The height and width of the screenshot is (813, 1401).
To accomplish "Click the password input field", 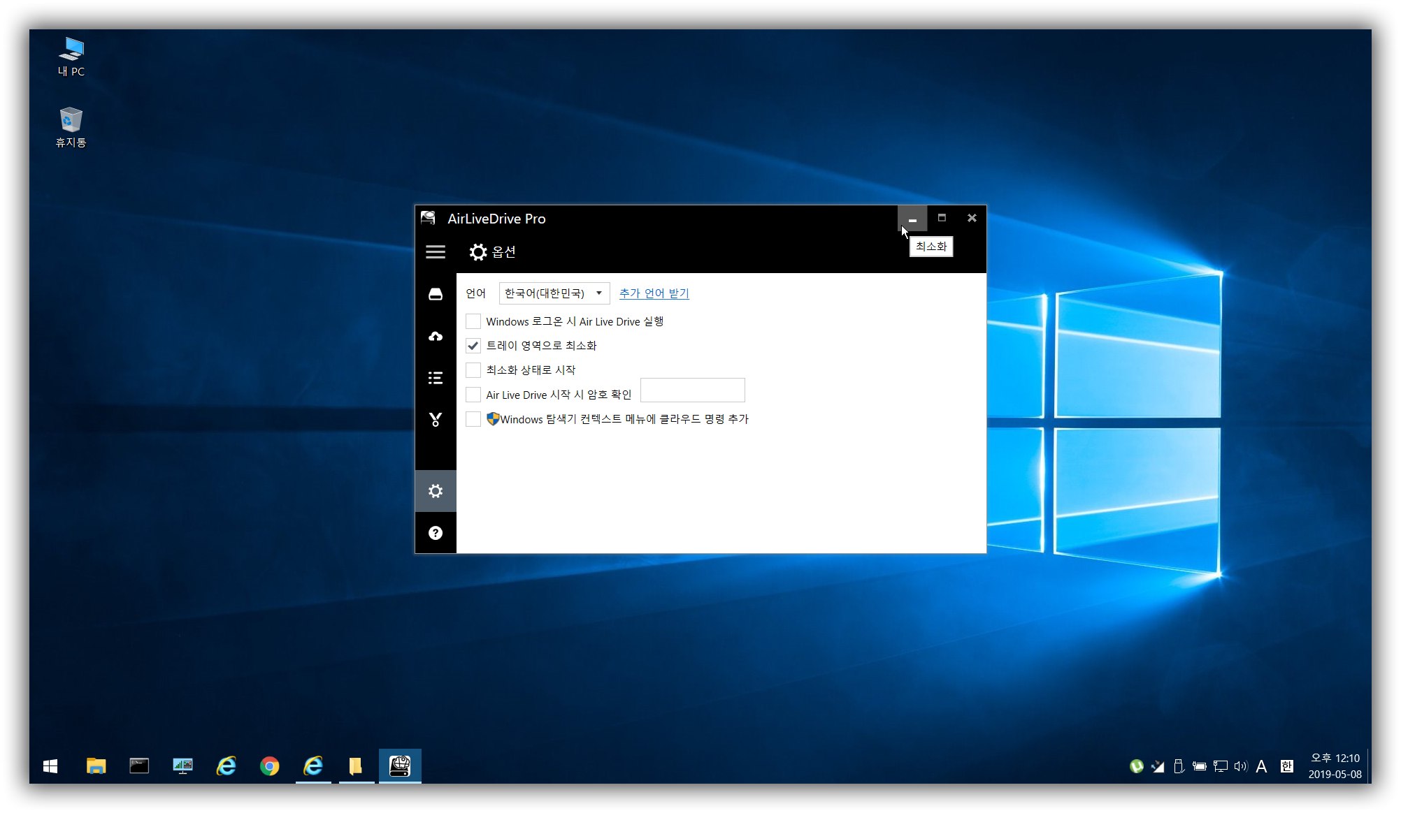I will click(x=693, y=390).
